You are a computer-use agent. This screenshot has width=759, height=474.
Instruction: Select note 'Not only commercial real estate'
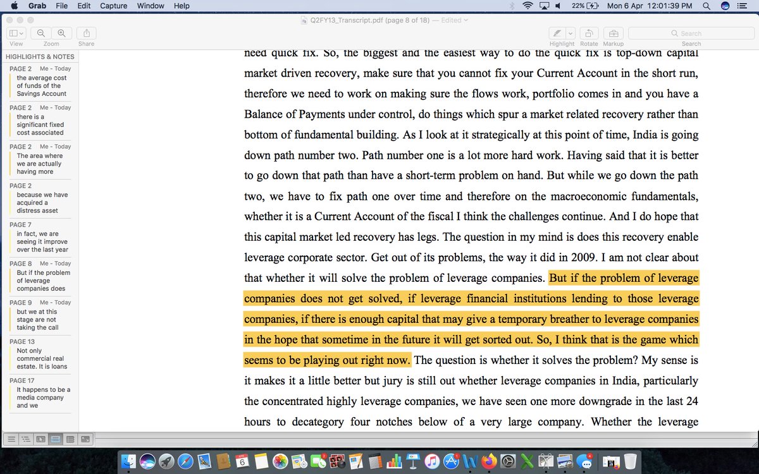pos(41,355)
